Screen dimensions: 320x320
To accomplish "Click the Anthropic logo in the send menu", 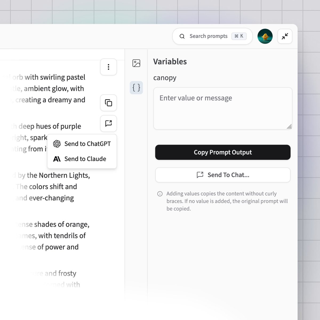I will tap(57, 159).
